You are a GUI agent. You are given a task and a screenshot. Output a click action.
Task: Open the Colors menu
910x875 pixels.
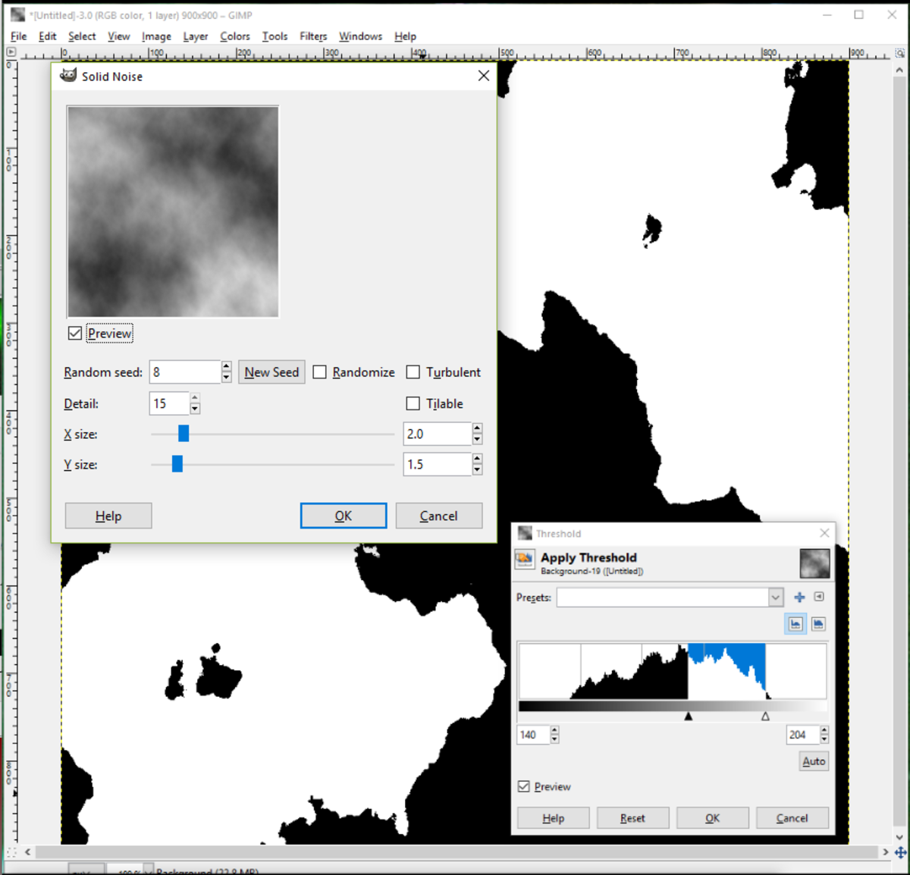coord(234,36)
